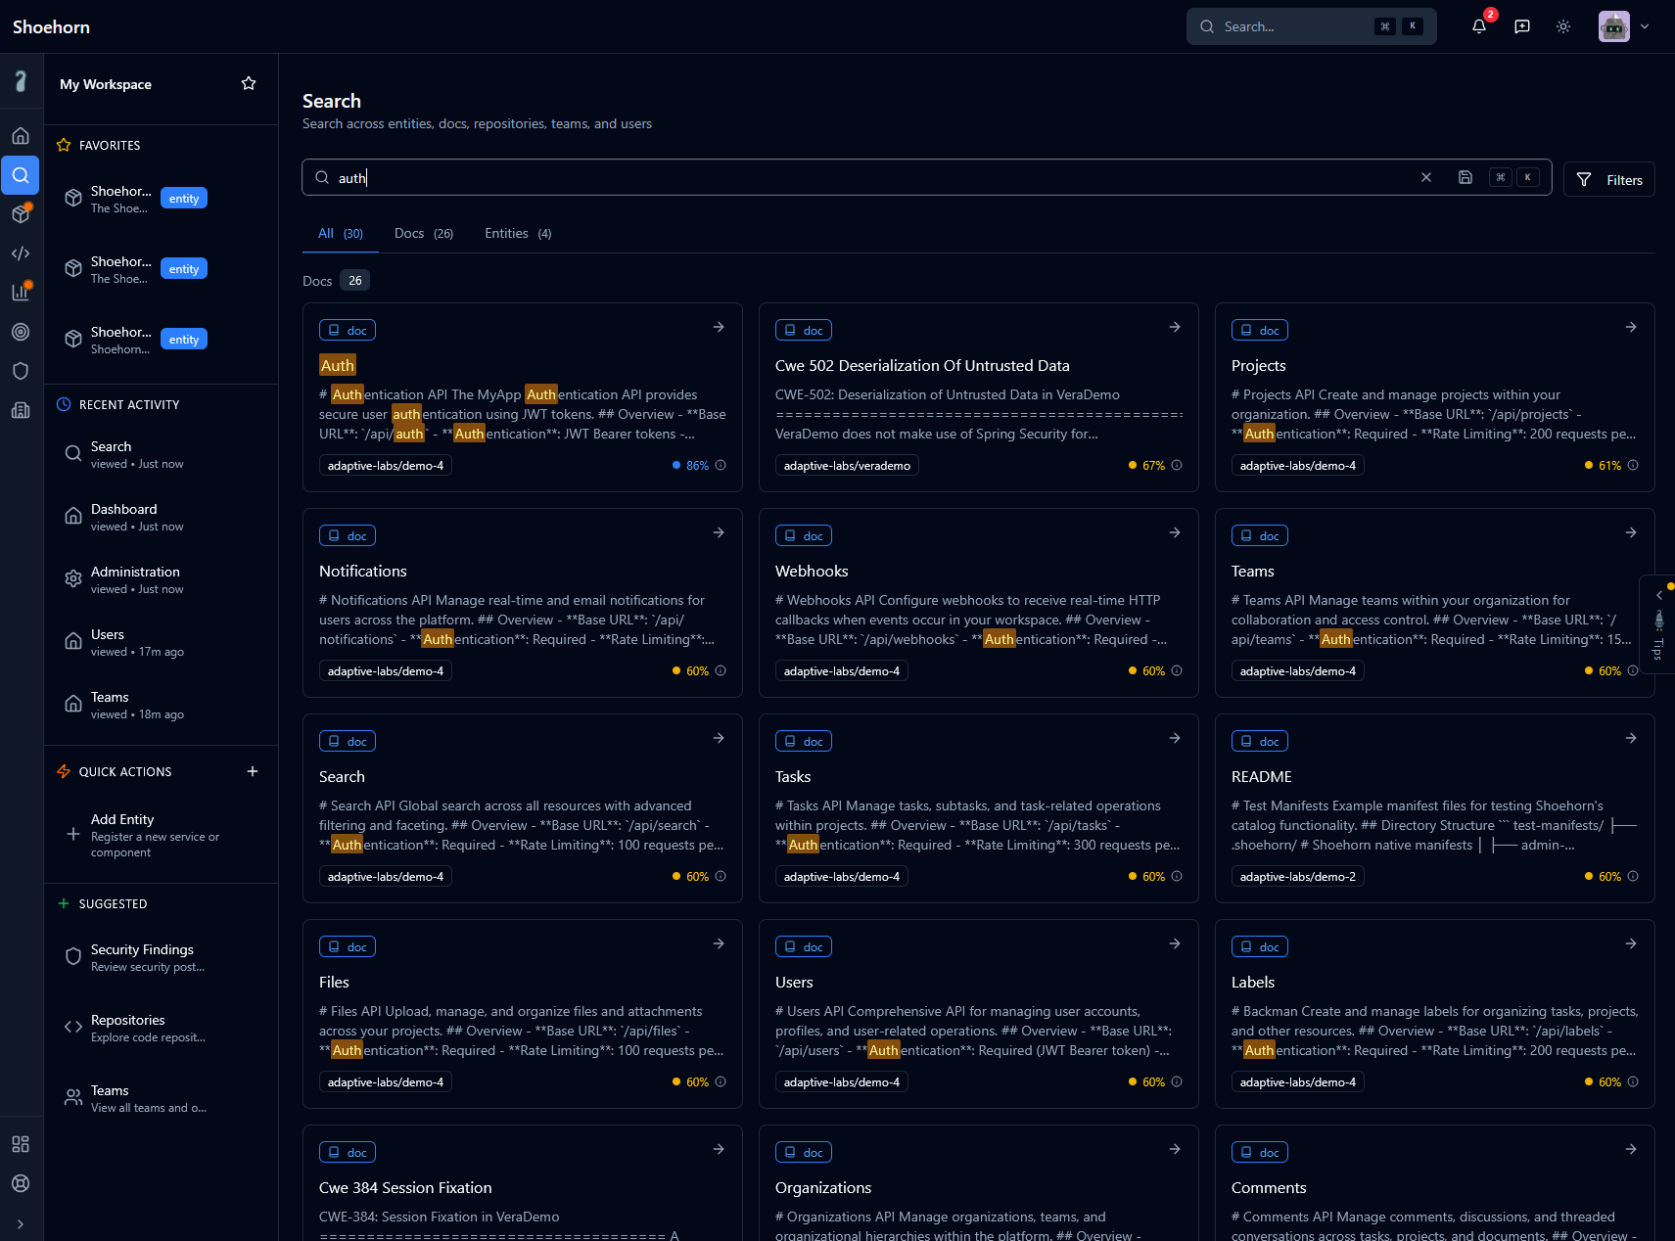Add a quick action with plus button
The width and height of the screenshot is (1675, 1241).
point(253,771)
